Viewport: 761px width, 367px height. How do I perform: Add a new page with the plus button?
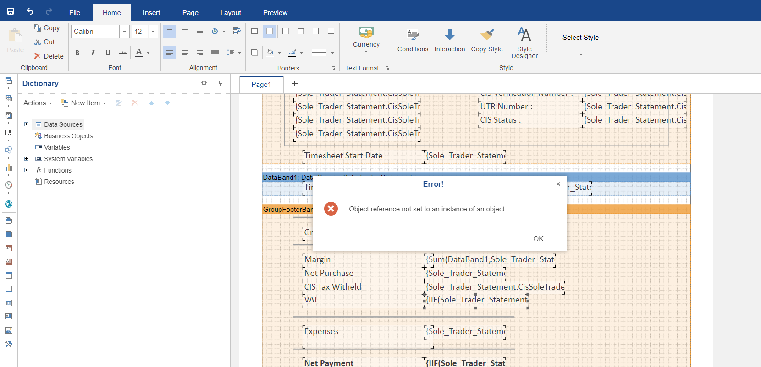[295, 83]
